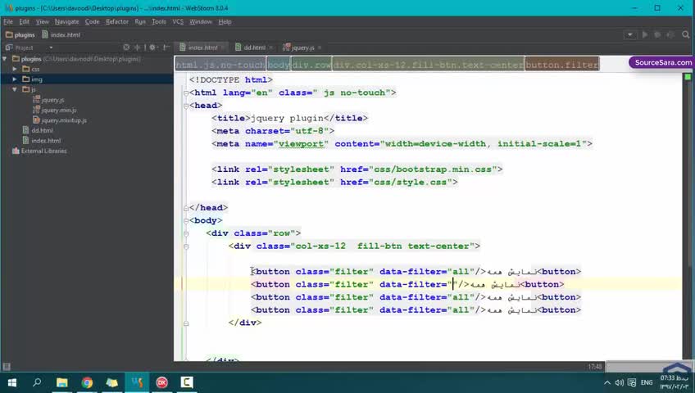Open the Run menu
Image resolution: width=695 pixels, height=393 pixels.
(140, 21)
